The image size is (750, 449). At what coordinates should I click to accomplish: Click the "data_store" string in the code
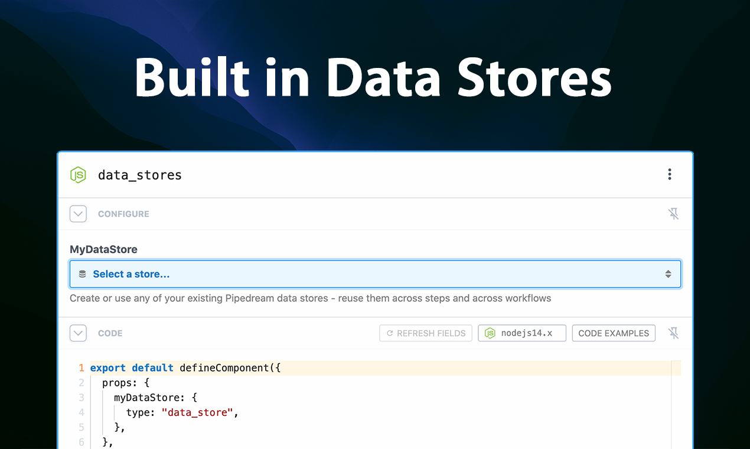click(x=197, y=412)
